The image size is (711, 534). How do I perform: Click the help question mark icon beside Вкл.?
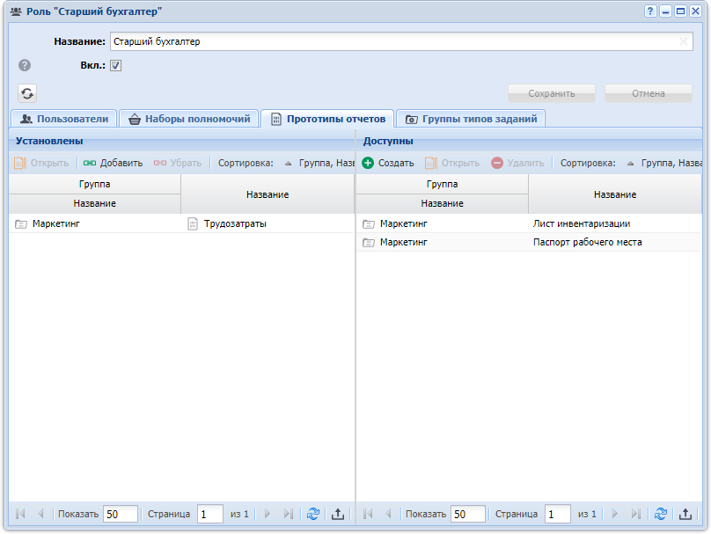pos(25,65)
